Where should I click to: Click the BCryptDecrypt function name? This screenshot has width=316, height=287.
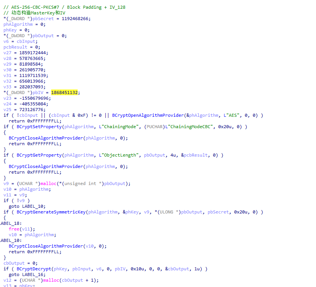(x=34, y=269)
